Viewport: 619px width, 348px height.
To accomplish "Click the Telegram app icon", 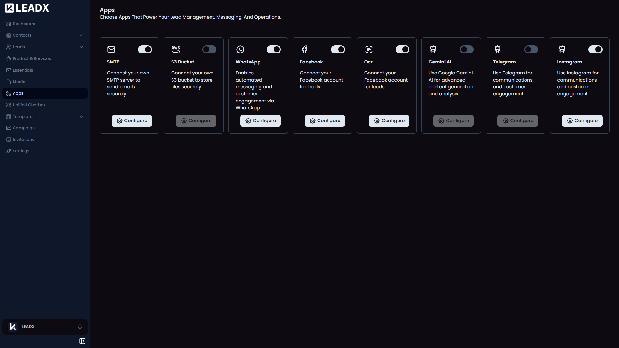I will 497,49.
